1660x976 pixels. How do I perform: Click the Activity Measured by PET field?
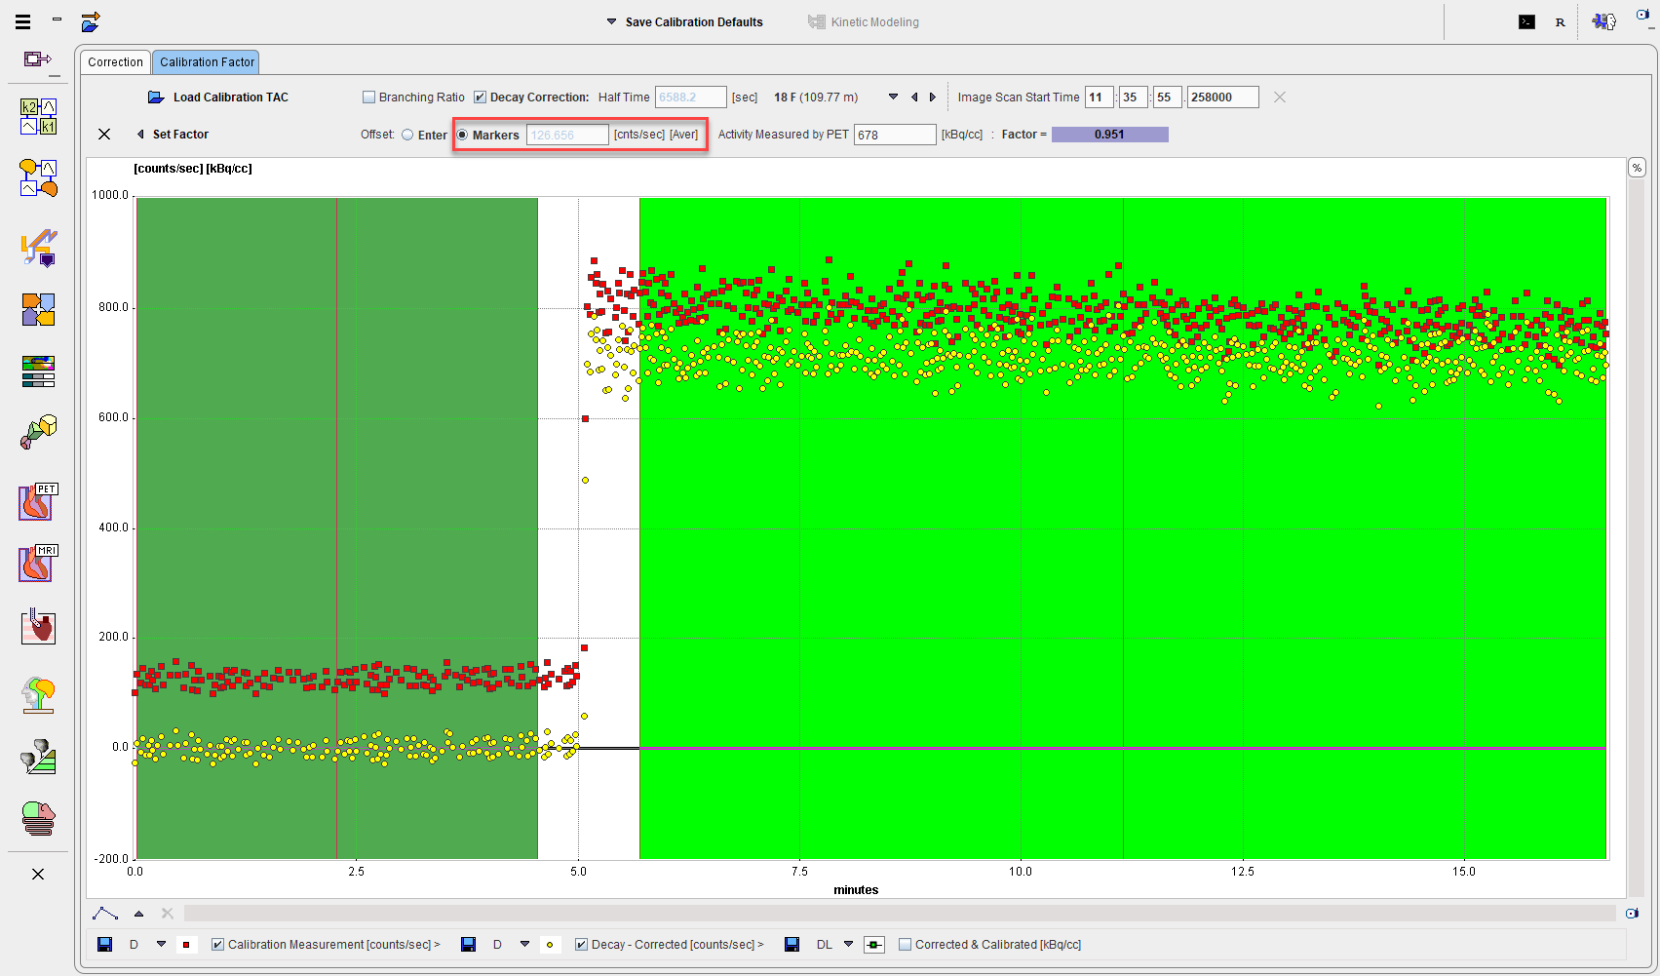pos(895,135)
